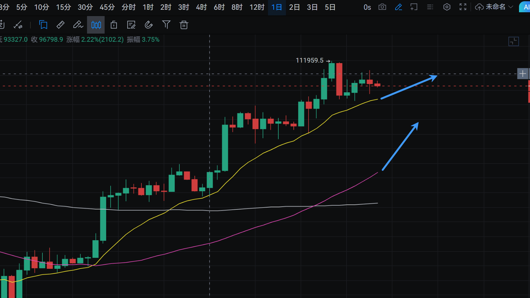Select the line-swap drawing tool
This screenshot has height=298, width=530.
18,25
